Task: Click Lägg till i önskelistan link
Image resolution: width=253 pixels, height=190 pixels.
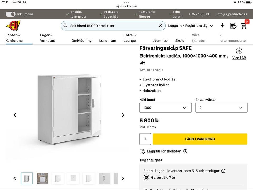Action: tap(164, 151)
